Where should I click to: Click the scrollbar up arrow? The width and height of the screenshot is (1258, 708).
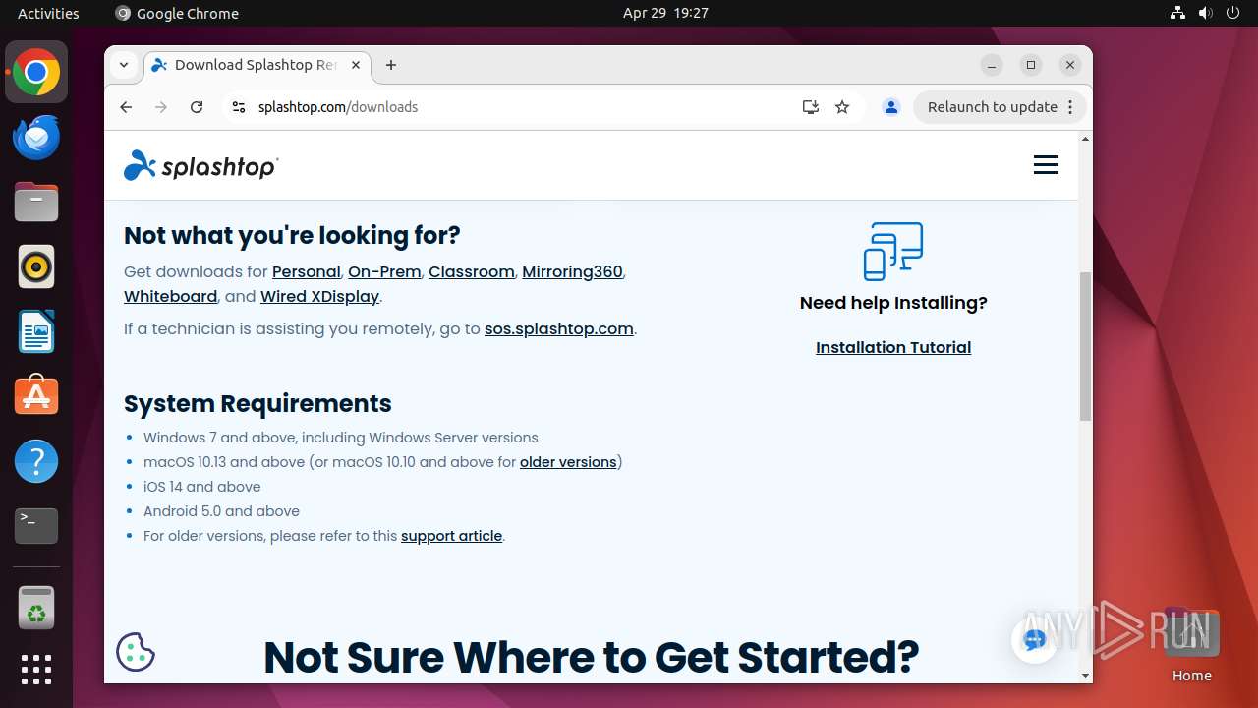pyautogui.click(x=1085, y=139)
